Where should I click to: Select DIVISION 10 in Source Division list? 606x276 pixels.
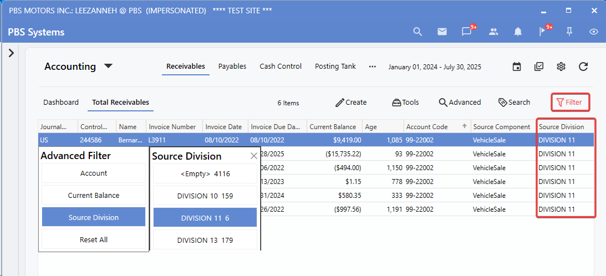point(205,196)
